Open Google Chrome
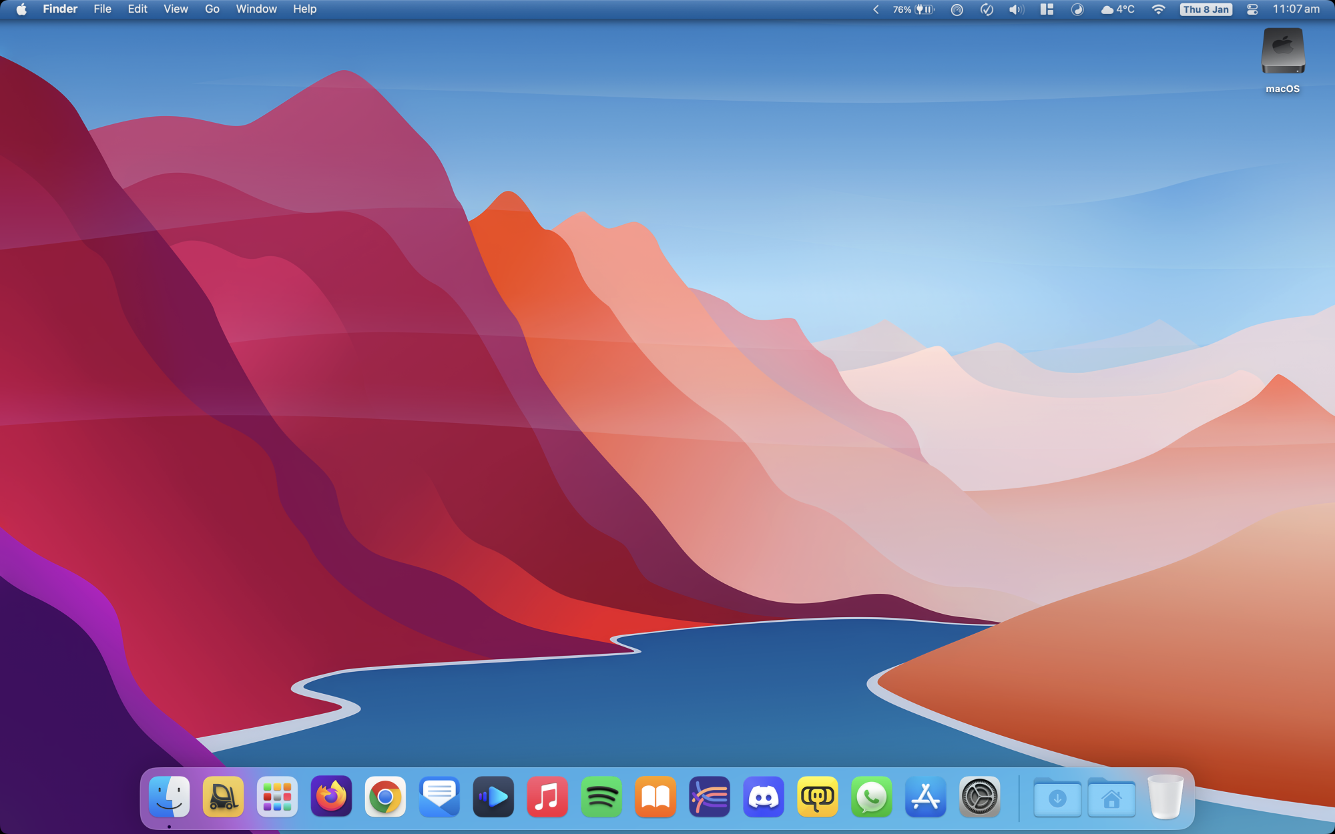Screen dimensions: 1335x834 [x=385, y=796]
